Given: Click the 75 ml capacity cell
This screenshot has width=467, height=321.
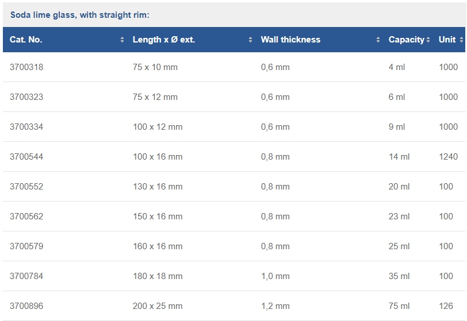Looking at the screenshot, I should (399, 306).
